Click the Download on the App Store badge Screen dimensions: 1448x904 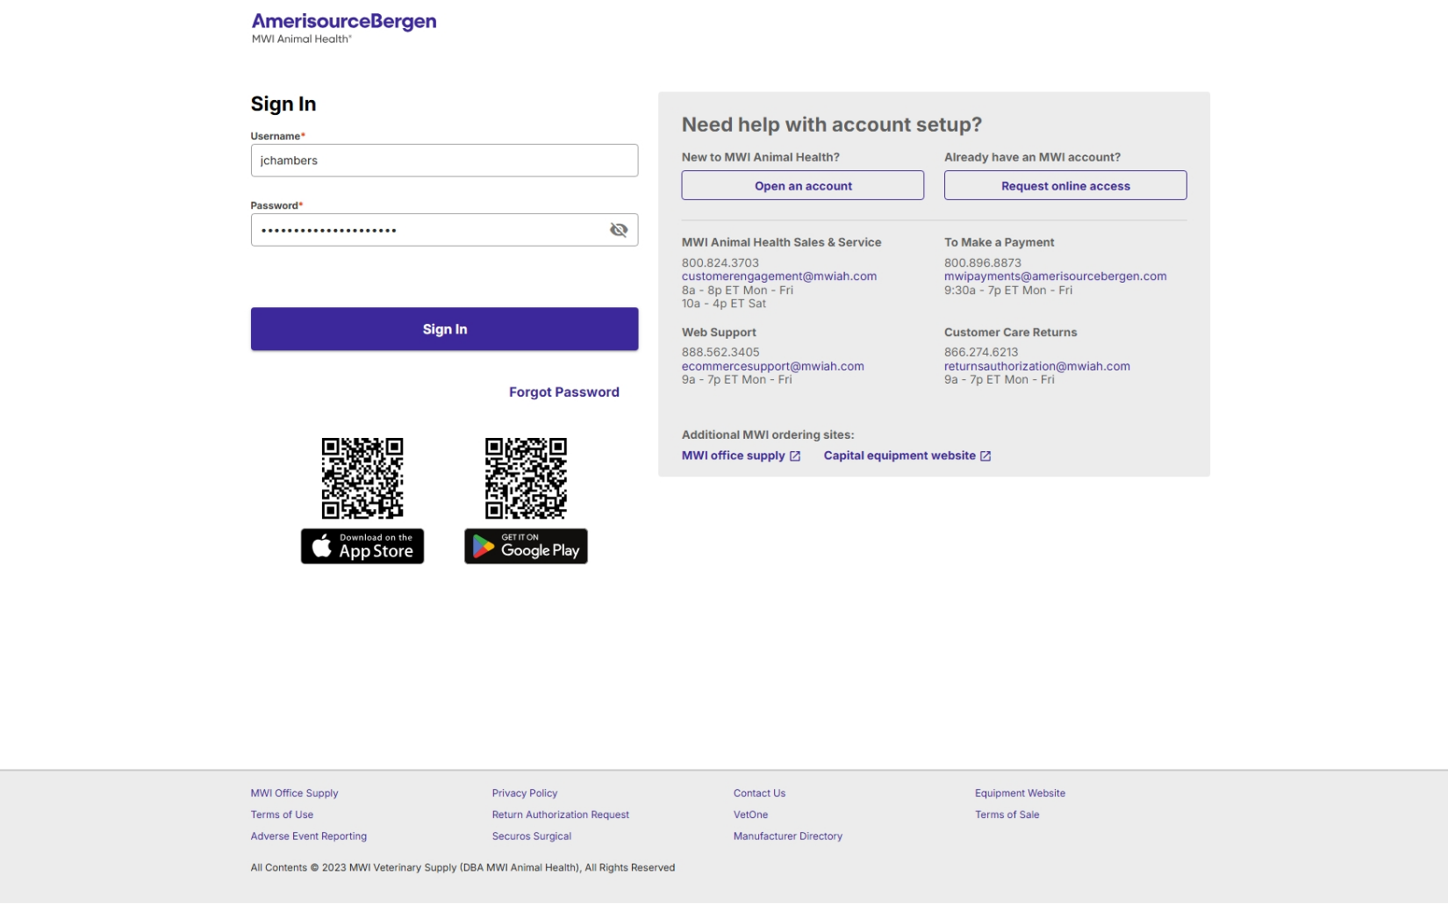pos(362,546)
